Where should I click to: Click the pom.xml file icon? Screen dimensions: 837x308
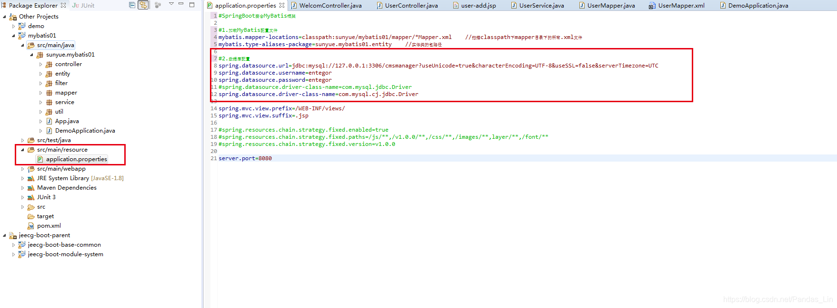tap(31, 226)
